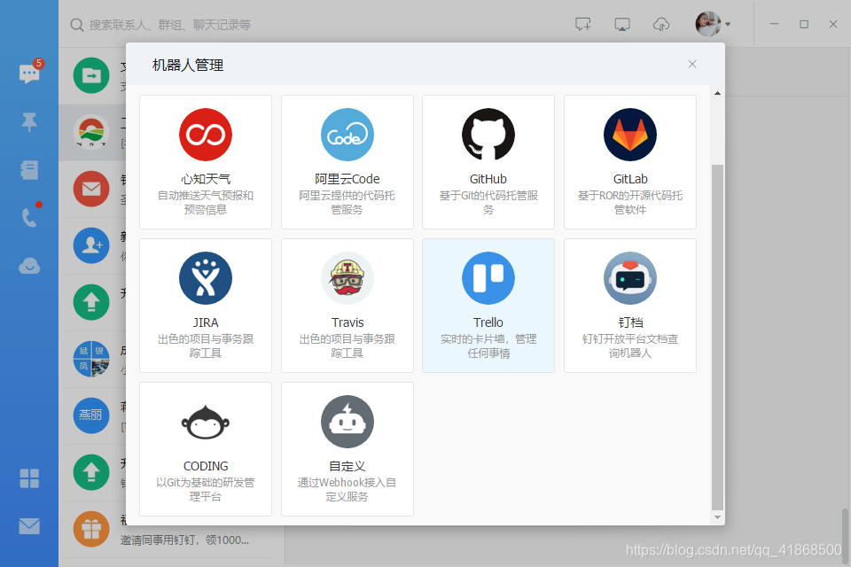The image size is (851, 567).
Task: Click the 实时的卡片墙 Trello description
Action: click(488, 346)
